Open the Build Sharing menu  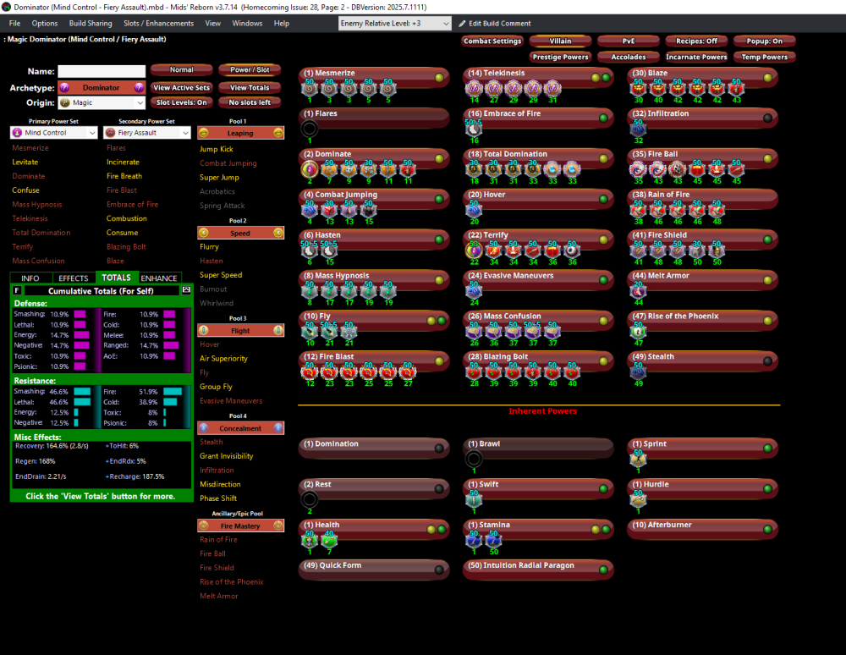tap(90, 24)
